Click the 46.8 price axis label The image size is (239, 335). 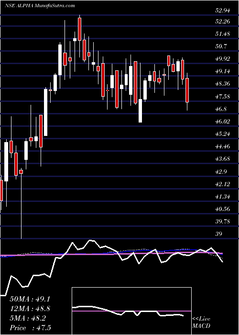point(221,109)
